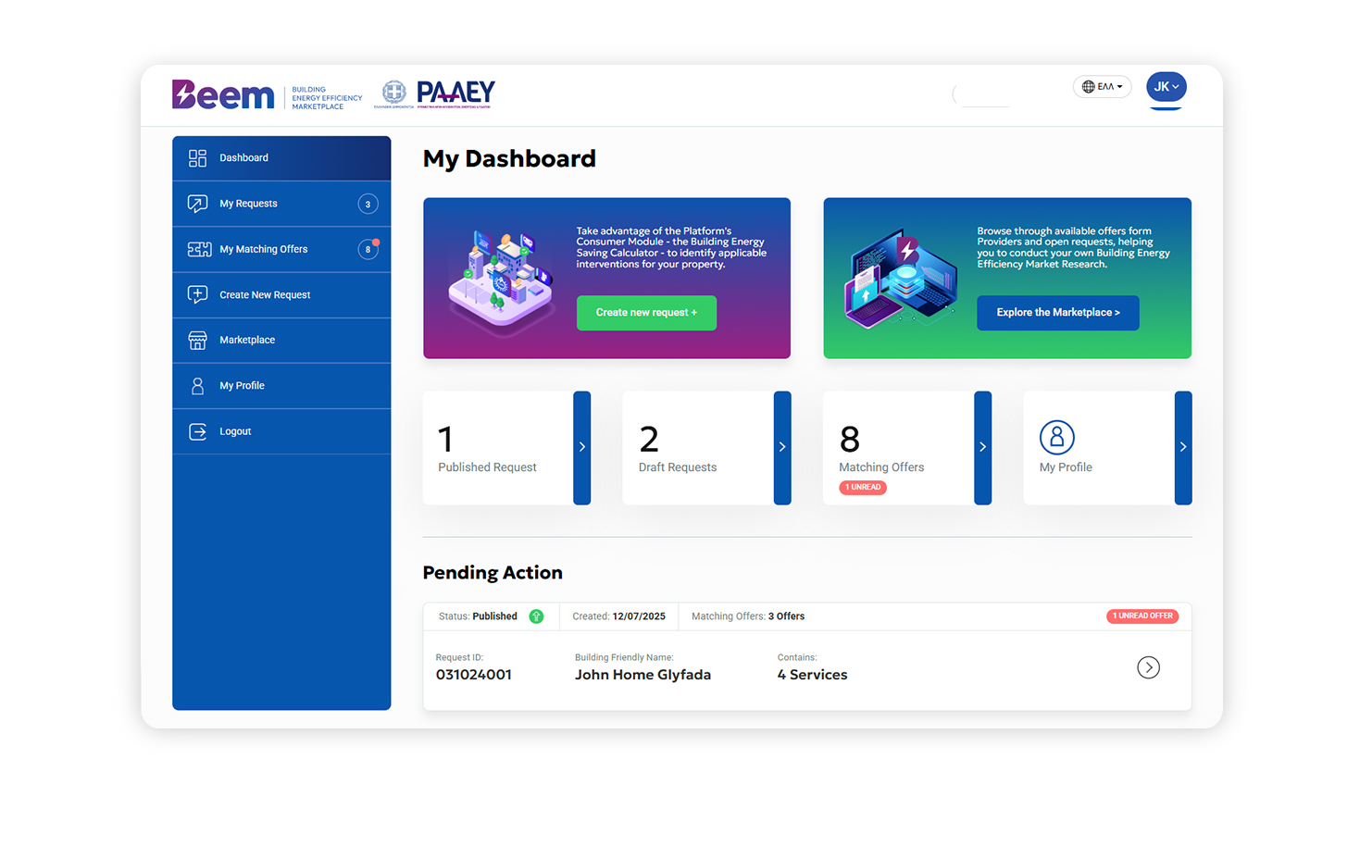Viewport: 1360px width, 846px height.
Task: Select Marketplace in the sidebar menu
Action: pyautogui.click(x=247, y=340)
